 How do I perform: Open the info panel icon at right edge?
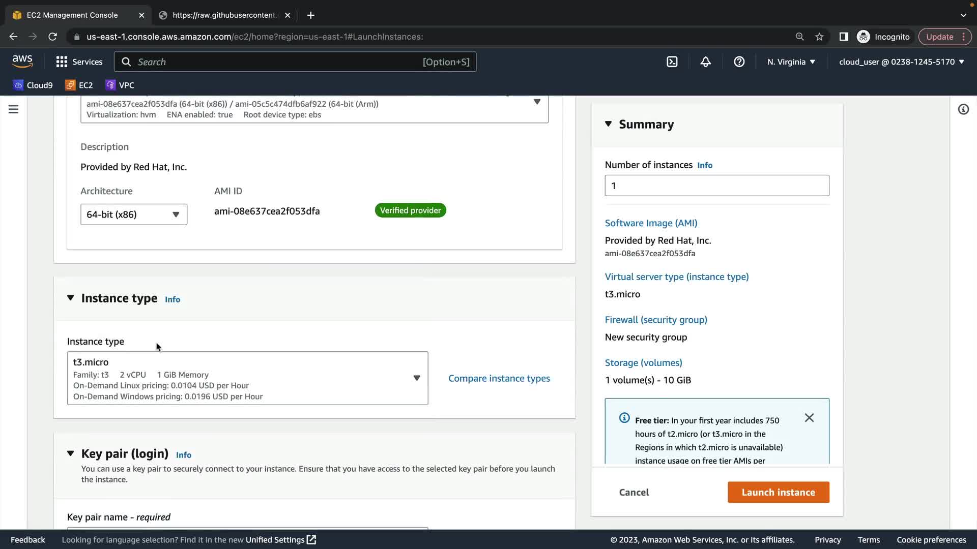[963, 109]
